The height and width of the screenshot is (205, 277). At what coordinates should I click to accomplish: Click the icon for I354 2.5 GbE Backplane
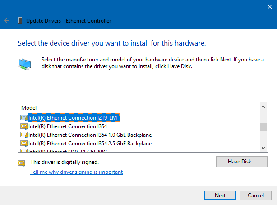[24, 144]
